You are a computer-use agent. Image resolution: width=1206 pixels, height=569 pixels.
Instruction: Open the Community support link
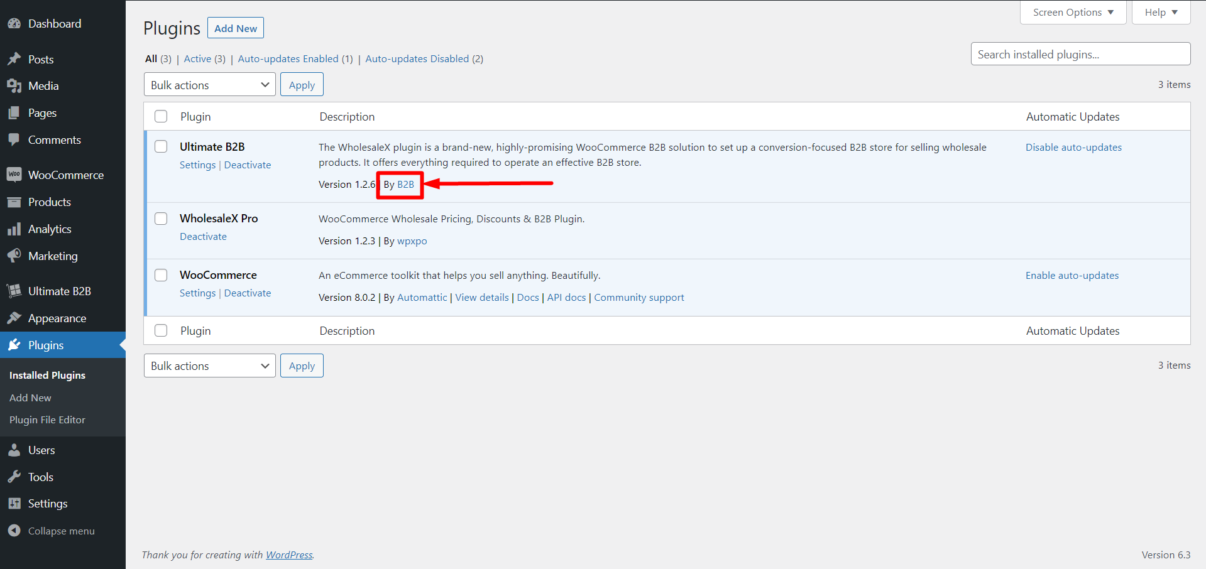(x=639, y=297)
